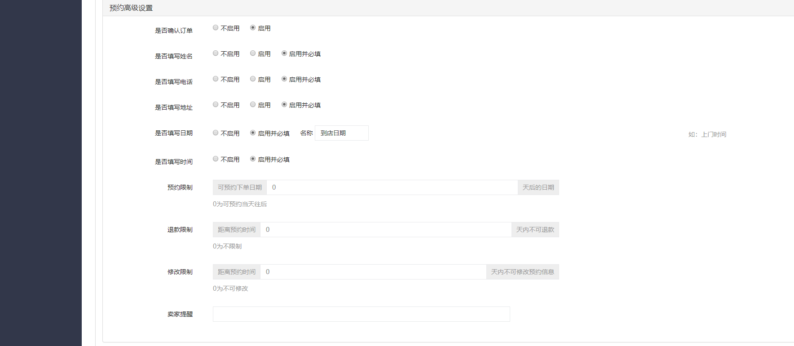This screenshot has width=794, height=346.
Task: Click the 修改限制 days input field
Action: tap(373, 272)
